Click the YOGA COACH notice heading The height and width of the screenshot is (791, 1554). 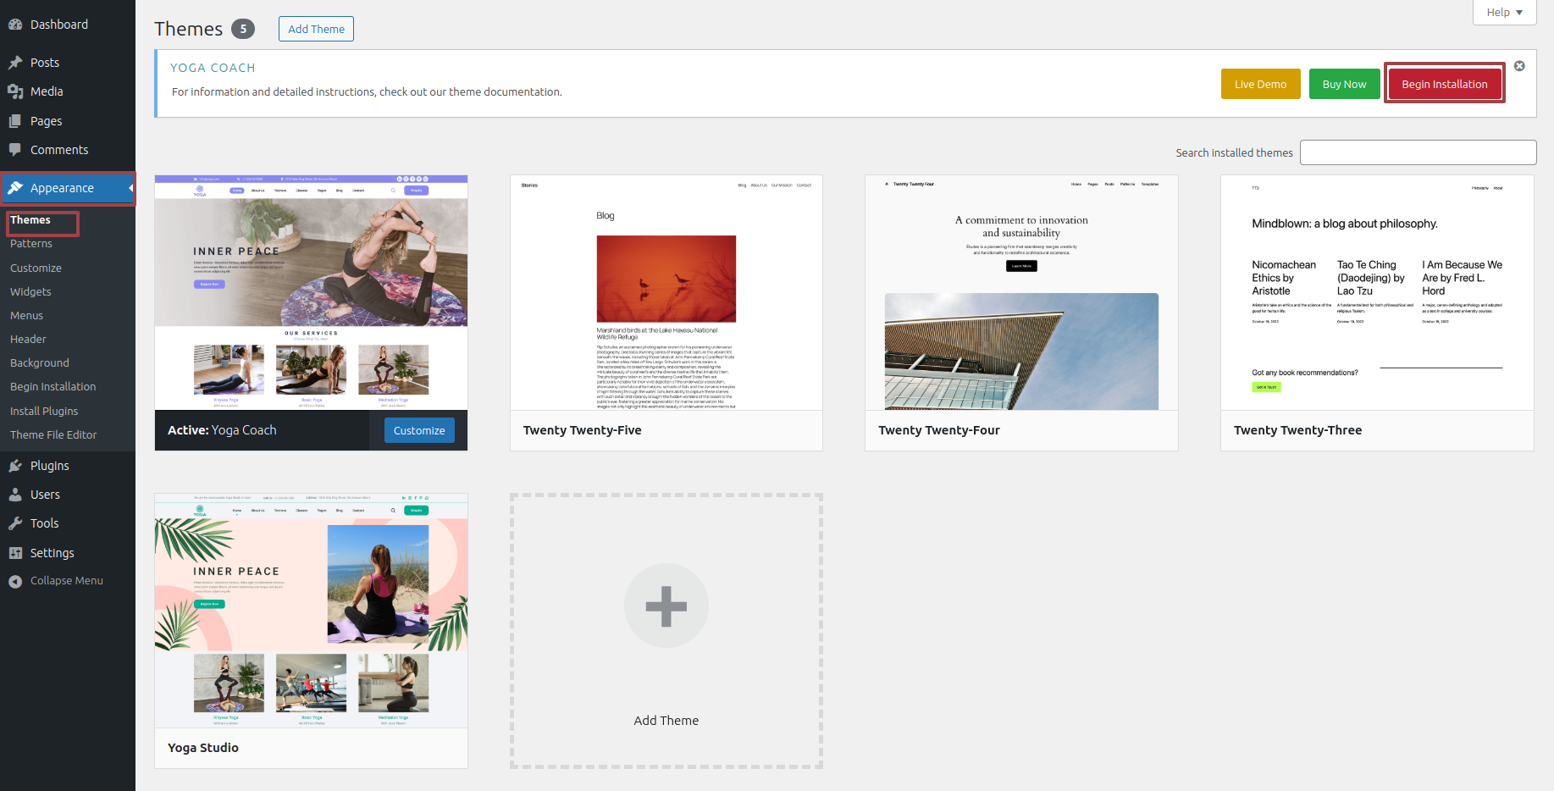[x=213, y=68]
